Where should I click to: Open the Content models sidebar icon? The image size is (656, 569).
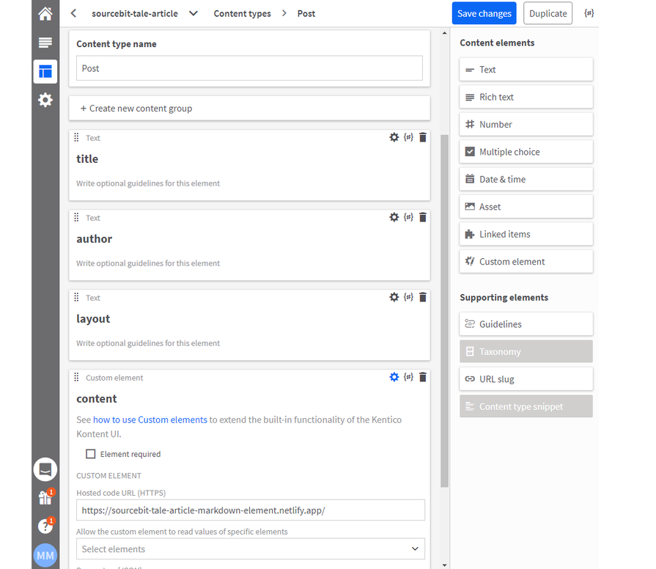45,72
